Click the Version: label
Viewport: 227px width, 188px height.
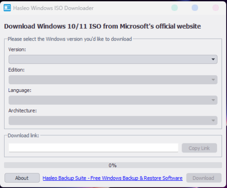point(17,50)
